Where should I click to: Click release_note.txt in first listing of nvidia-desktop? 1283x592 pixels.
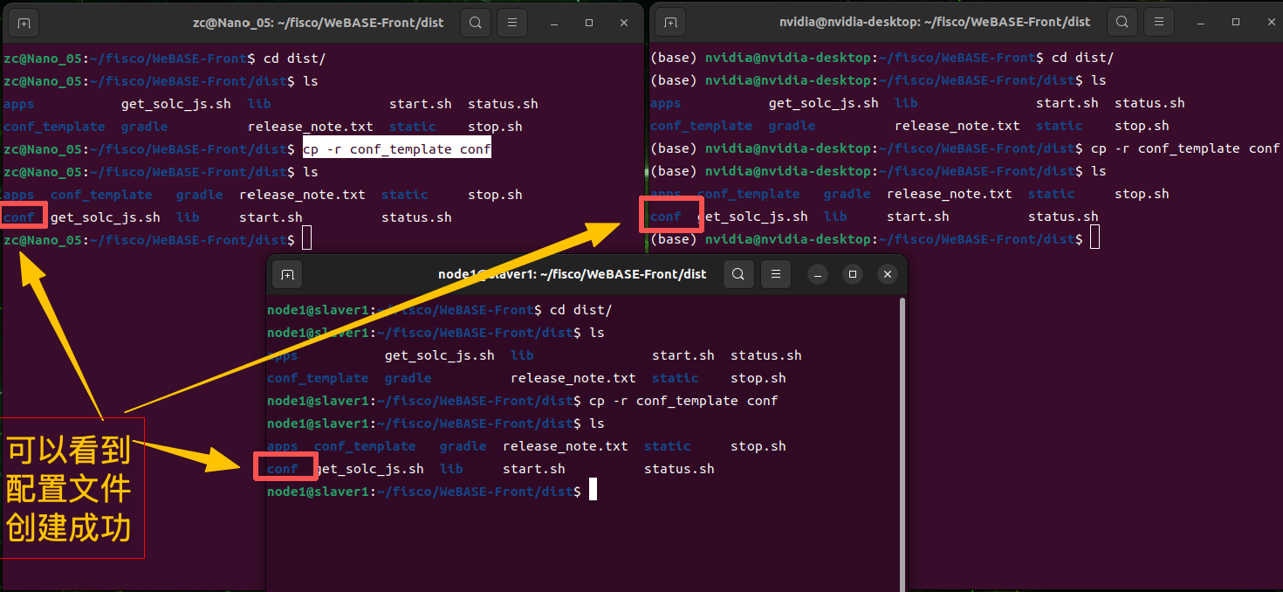(x=957, y=126)
